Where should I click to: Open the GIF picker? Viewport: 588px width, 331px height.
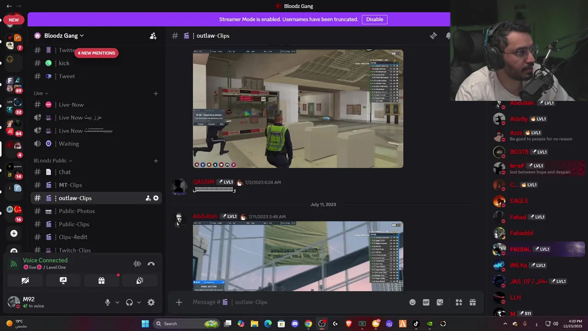coord(426,302)
